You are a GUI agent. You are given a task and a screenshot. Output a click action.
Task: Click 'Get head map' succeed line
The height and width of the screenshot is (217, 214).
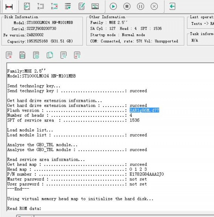tap(77, 165)
